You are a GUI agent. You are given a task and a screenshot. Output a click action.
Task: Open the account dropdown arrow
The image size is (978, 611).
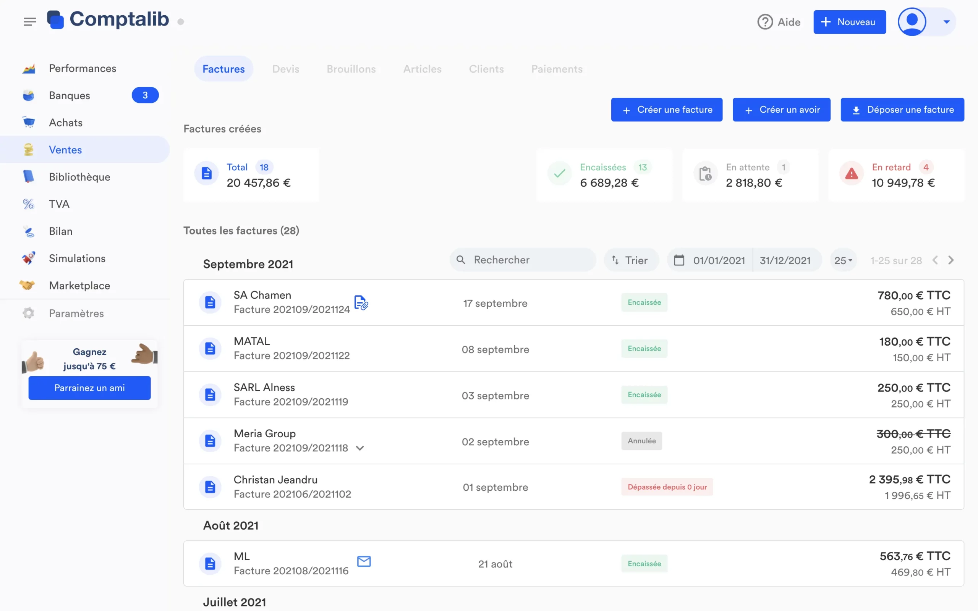pos(946,22)
